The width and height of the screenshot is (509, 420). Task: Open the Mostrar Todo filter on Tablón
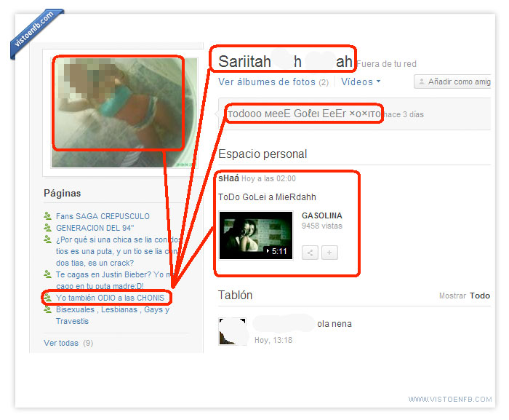pyautogui.click(x=479, y=296)
